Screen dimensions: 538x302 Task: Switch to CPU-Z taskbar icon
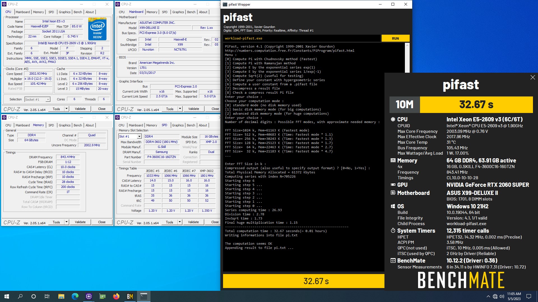(x=89, y=296)
